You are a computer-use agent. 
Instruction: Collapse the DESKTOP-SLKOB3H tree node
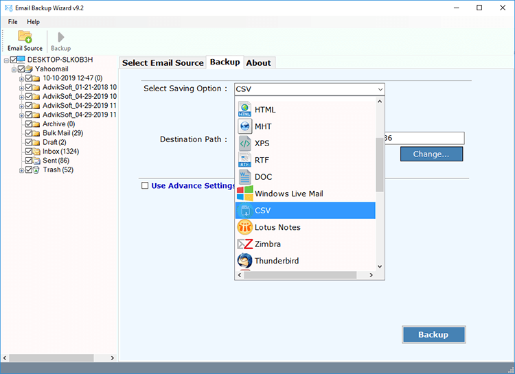click(x=6, y=60)
